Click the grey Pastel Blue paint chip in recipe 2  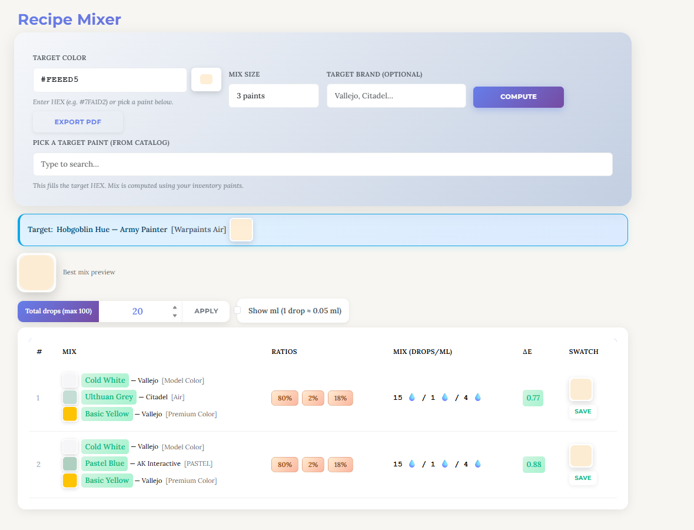(69, 463)
